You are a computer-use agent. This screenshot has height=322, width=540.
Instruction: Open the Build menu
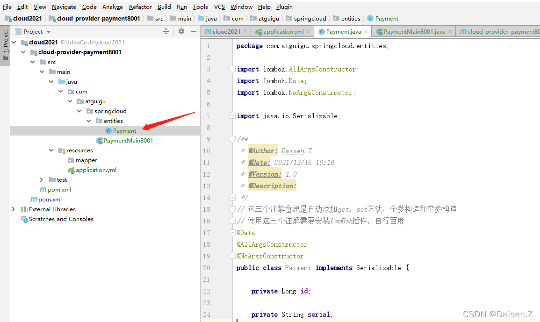(x=164, y=7)
